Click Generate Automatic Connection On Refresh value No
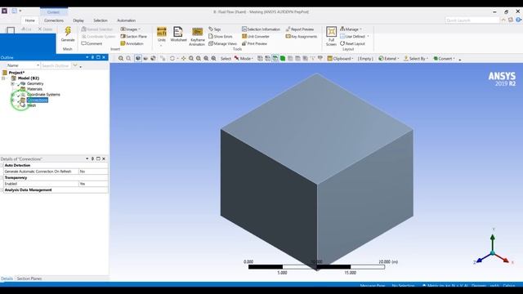 [93, 171]
